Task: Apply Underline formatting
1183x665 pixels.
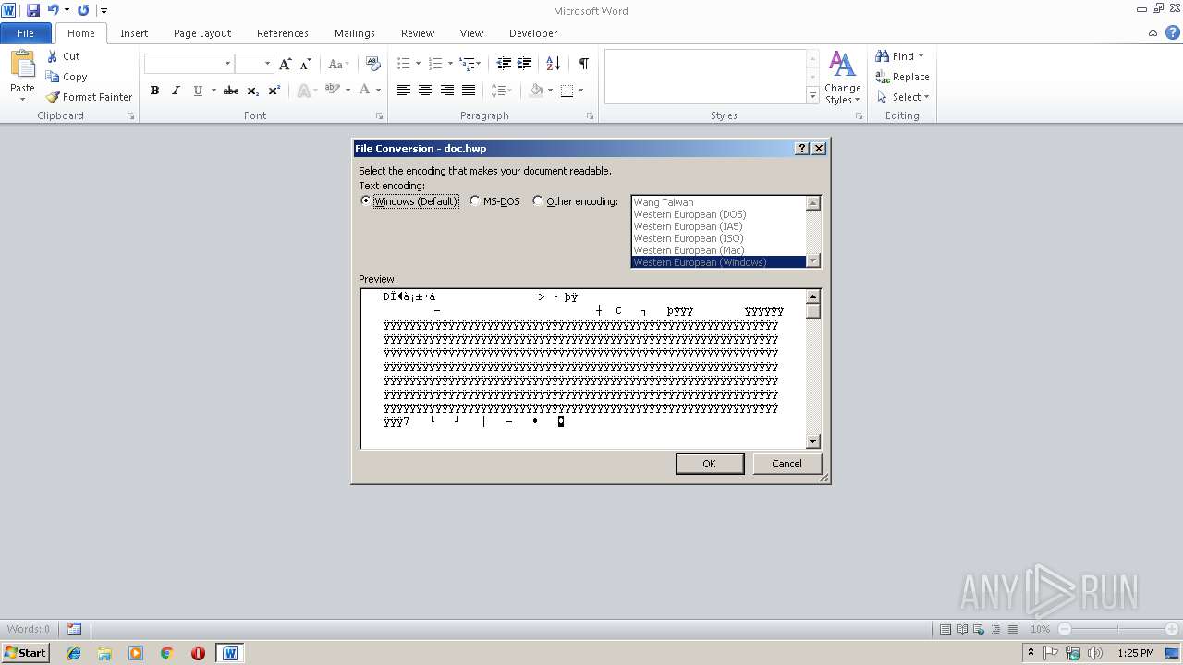Action: 198,91
